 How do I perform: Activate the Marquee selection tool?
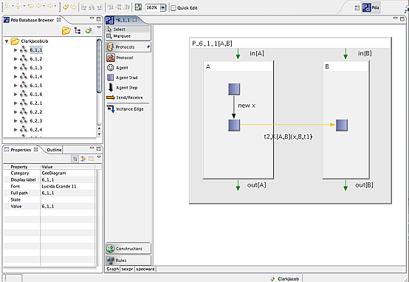tap(119, 35)
